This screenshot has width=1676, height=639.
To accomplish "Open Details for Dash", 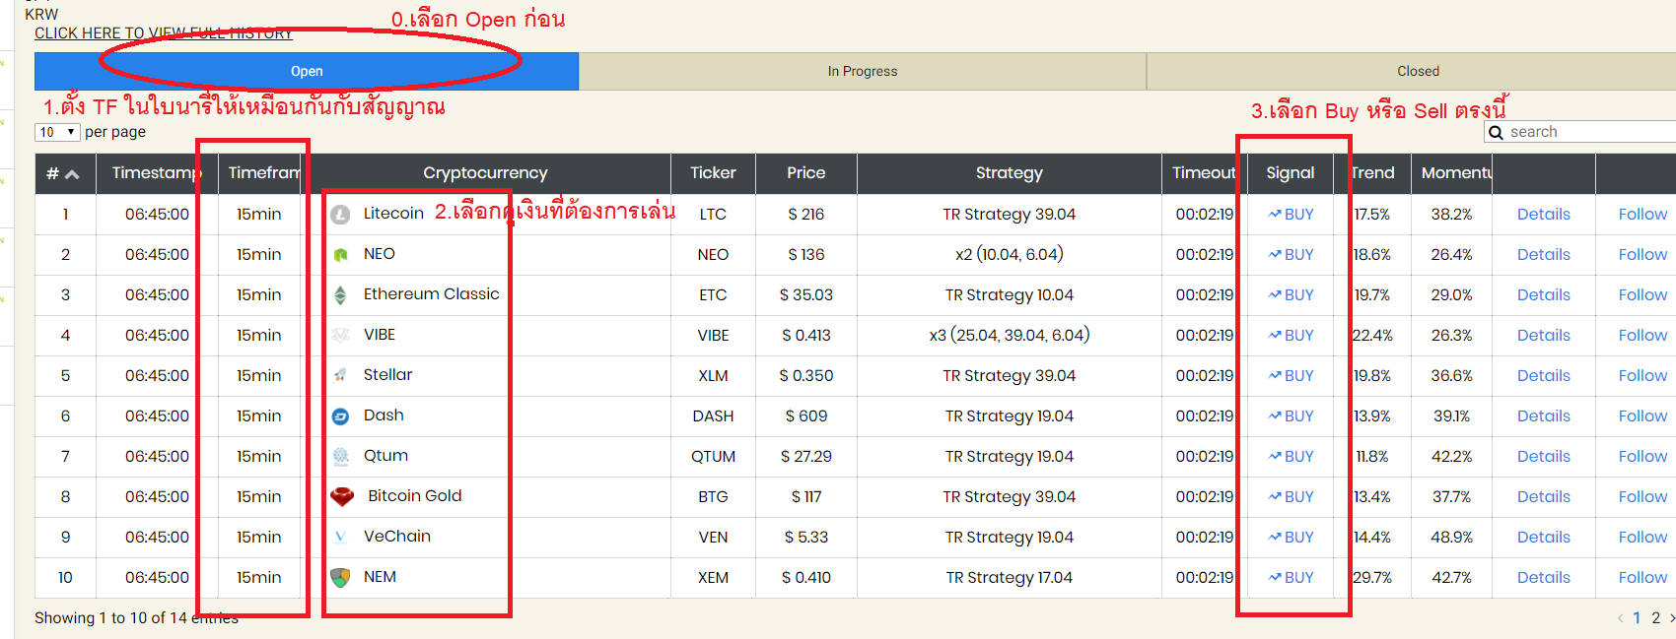I will [1544, 415].
